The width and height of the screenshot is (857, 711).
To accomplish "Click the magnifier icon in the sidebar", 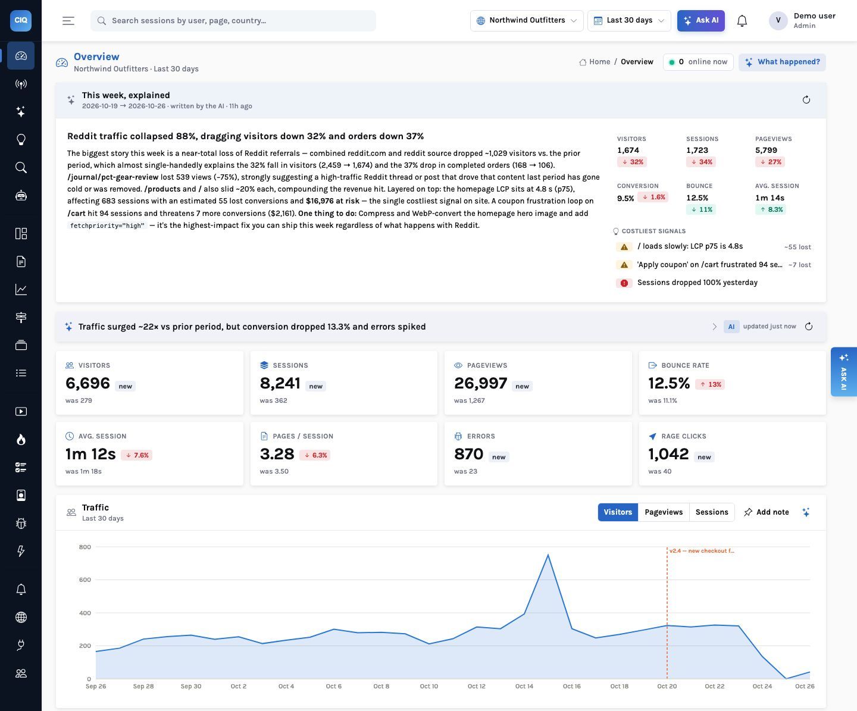I will [x=21, y=168].
